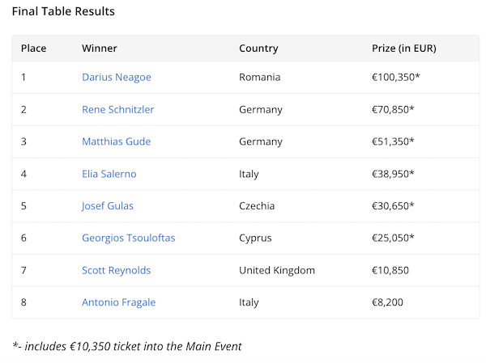
Task: Visit the Scott Reynolds link
Action: pos(117,270)
